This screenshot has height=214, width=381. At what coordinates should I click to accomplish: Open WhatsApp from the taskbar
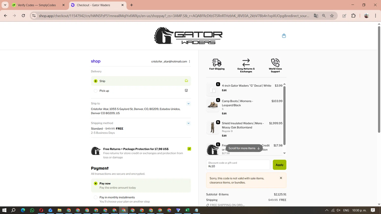tap(32, 210)
